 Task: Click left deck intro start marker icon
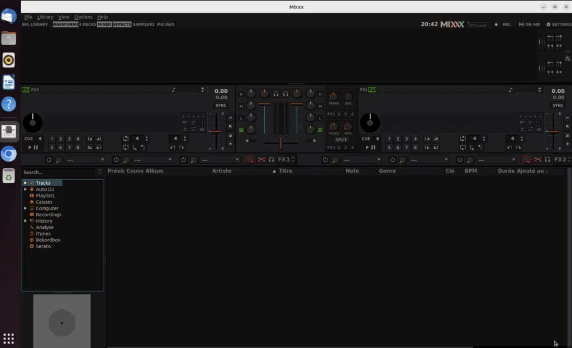pos(90,139)
